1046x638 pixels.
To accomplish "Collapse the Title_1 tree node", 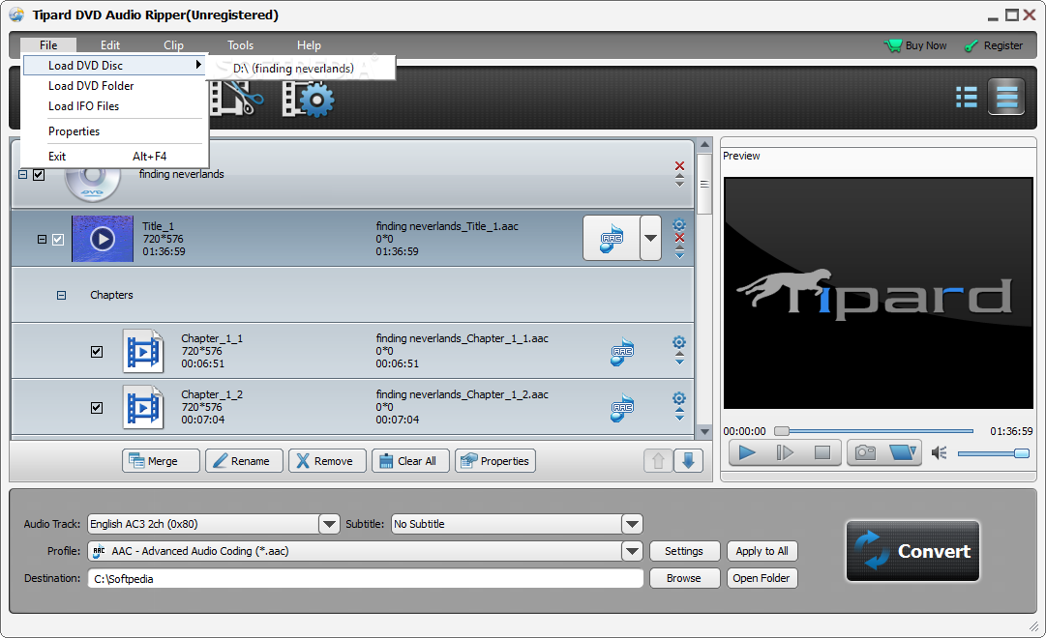I will coord(42,240).
